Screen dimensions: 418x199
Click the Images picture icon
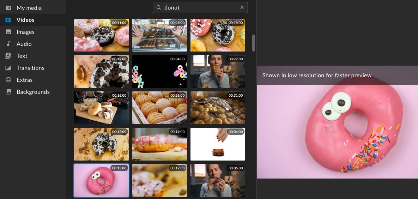[x=8, y=32]
